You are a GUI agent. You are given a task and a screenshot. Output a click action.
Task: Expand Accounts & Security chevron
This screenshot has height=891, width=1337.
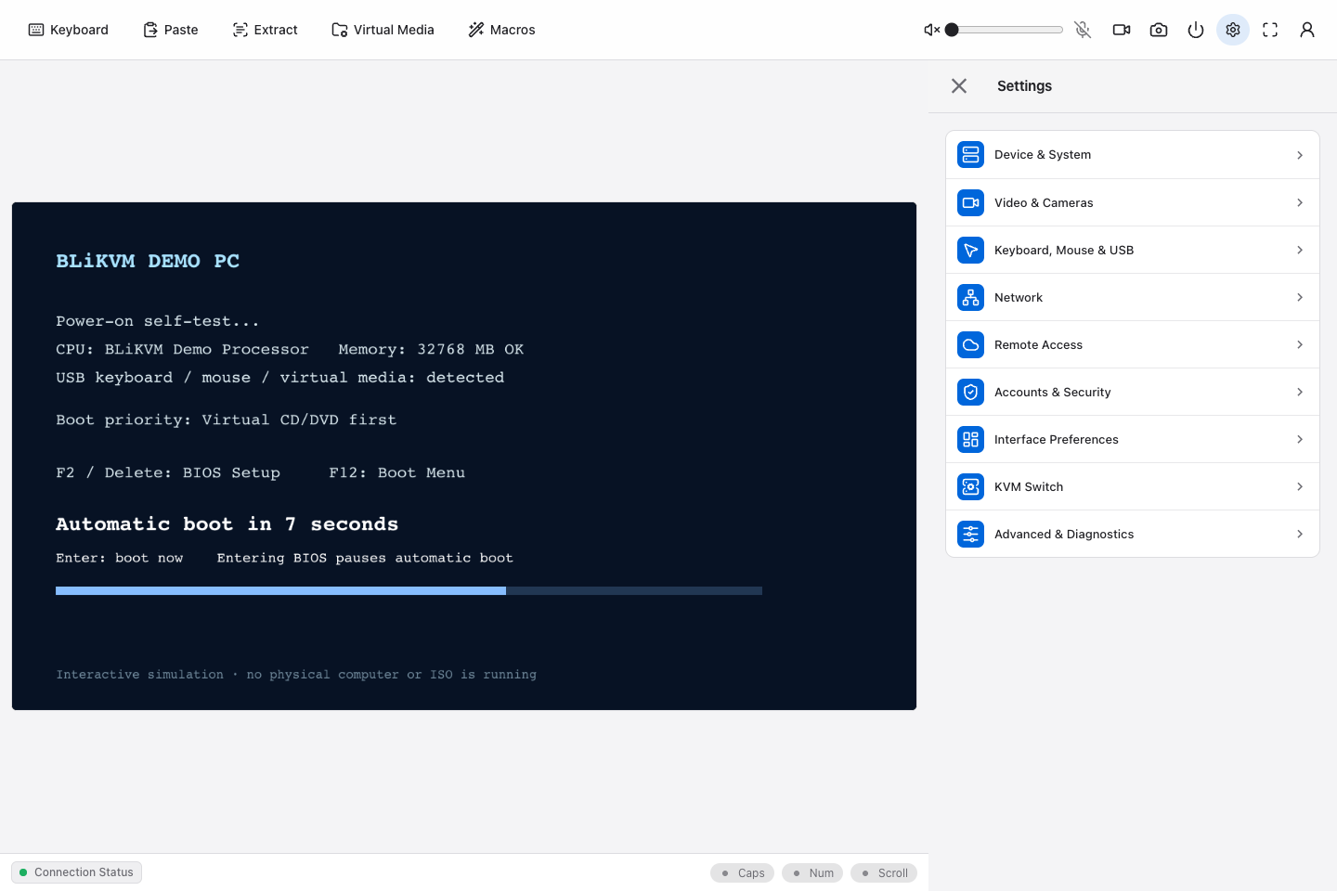coord(1300,392)
